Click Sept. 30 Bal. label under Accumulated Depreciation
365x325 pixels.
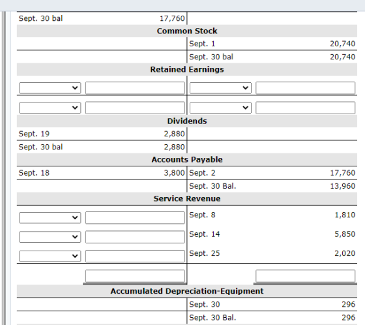(212, 318)
